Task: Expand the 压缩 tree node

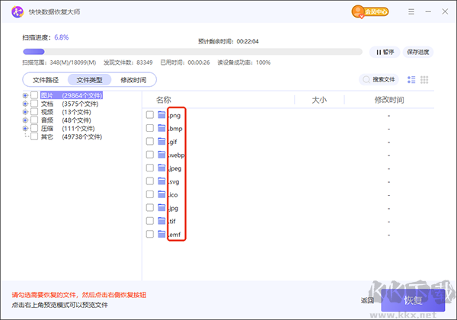Action: click(25, 129)
